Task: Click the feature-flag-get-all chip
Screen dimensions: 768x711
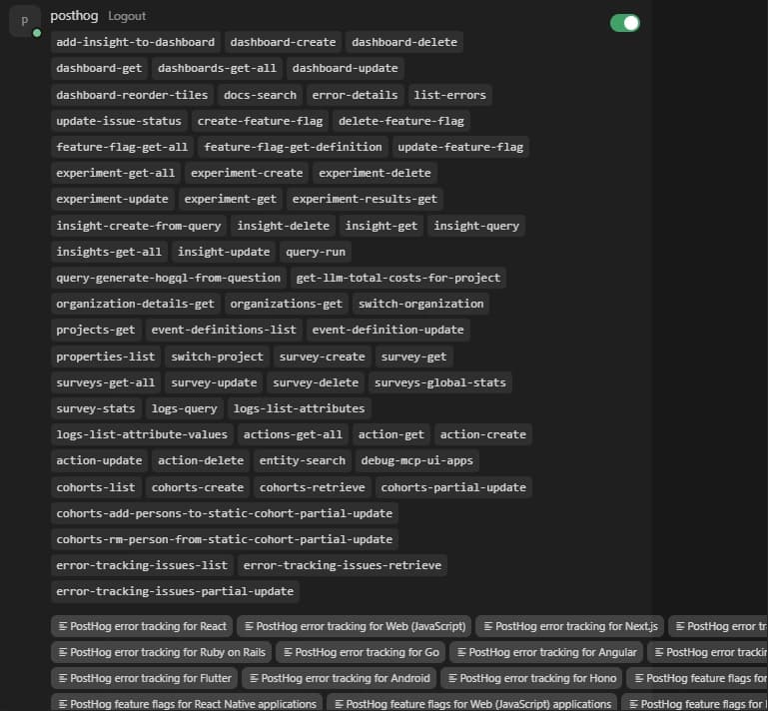Action: coord(122,147)
